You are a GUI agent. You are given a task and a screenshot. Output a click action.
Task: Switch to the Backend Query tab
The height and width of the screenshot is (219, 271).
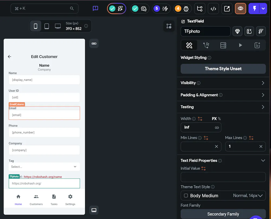(x=223, y=45)
